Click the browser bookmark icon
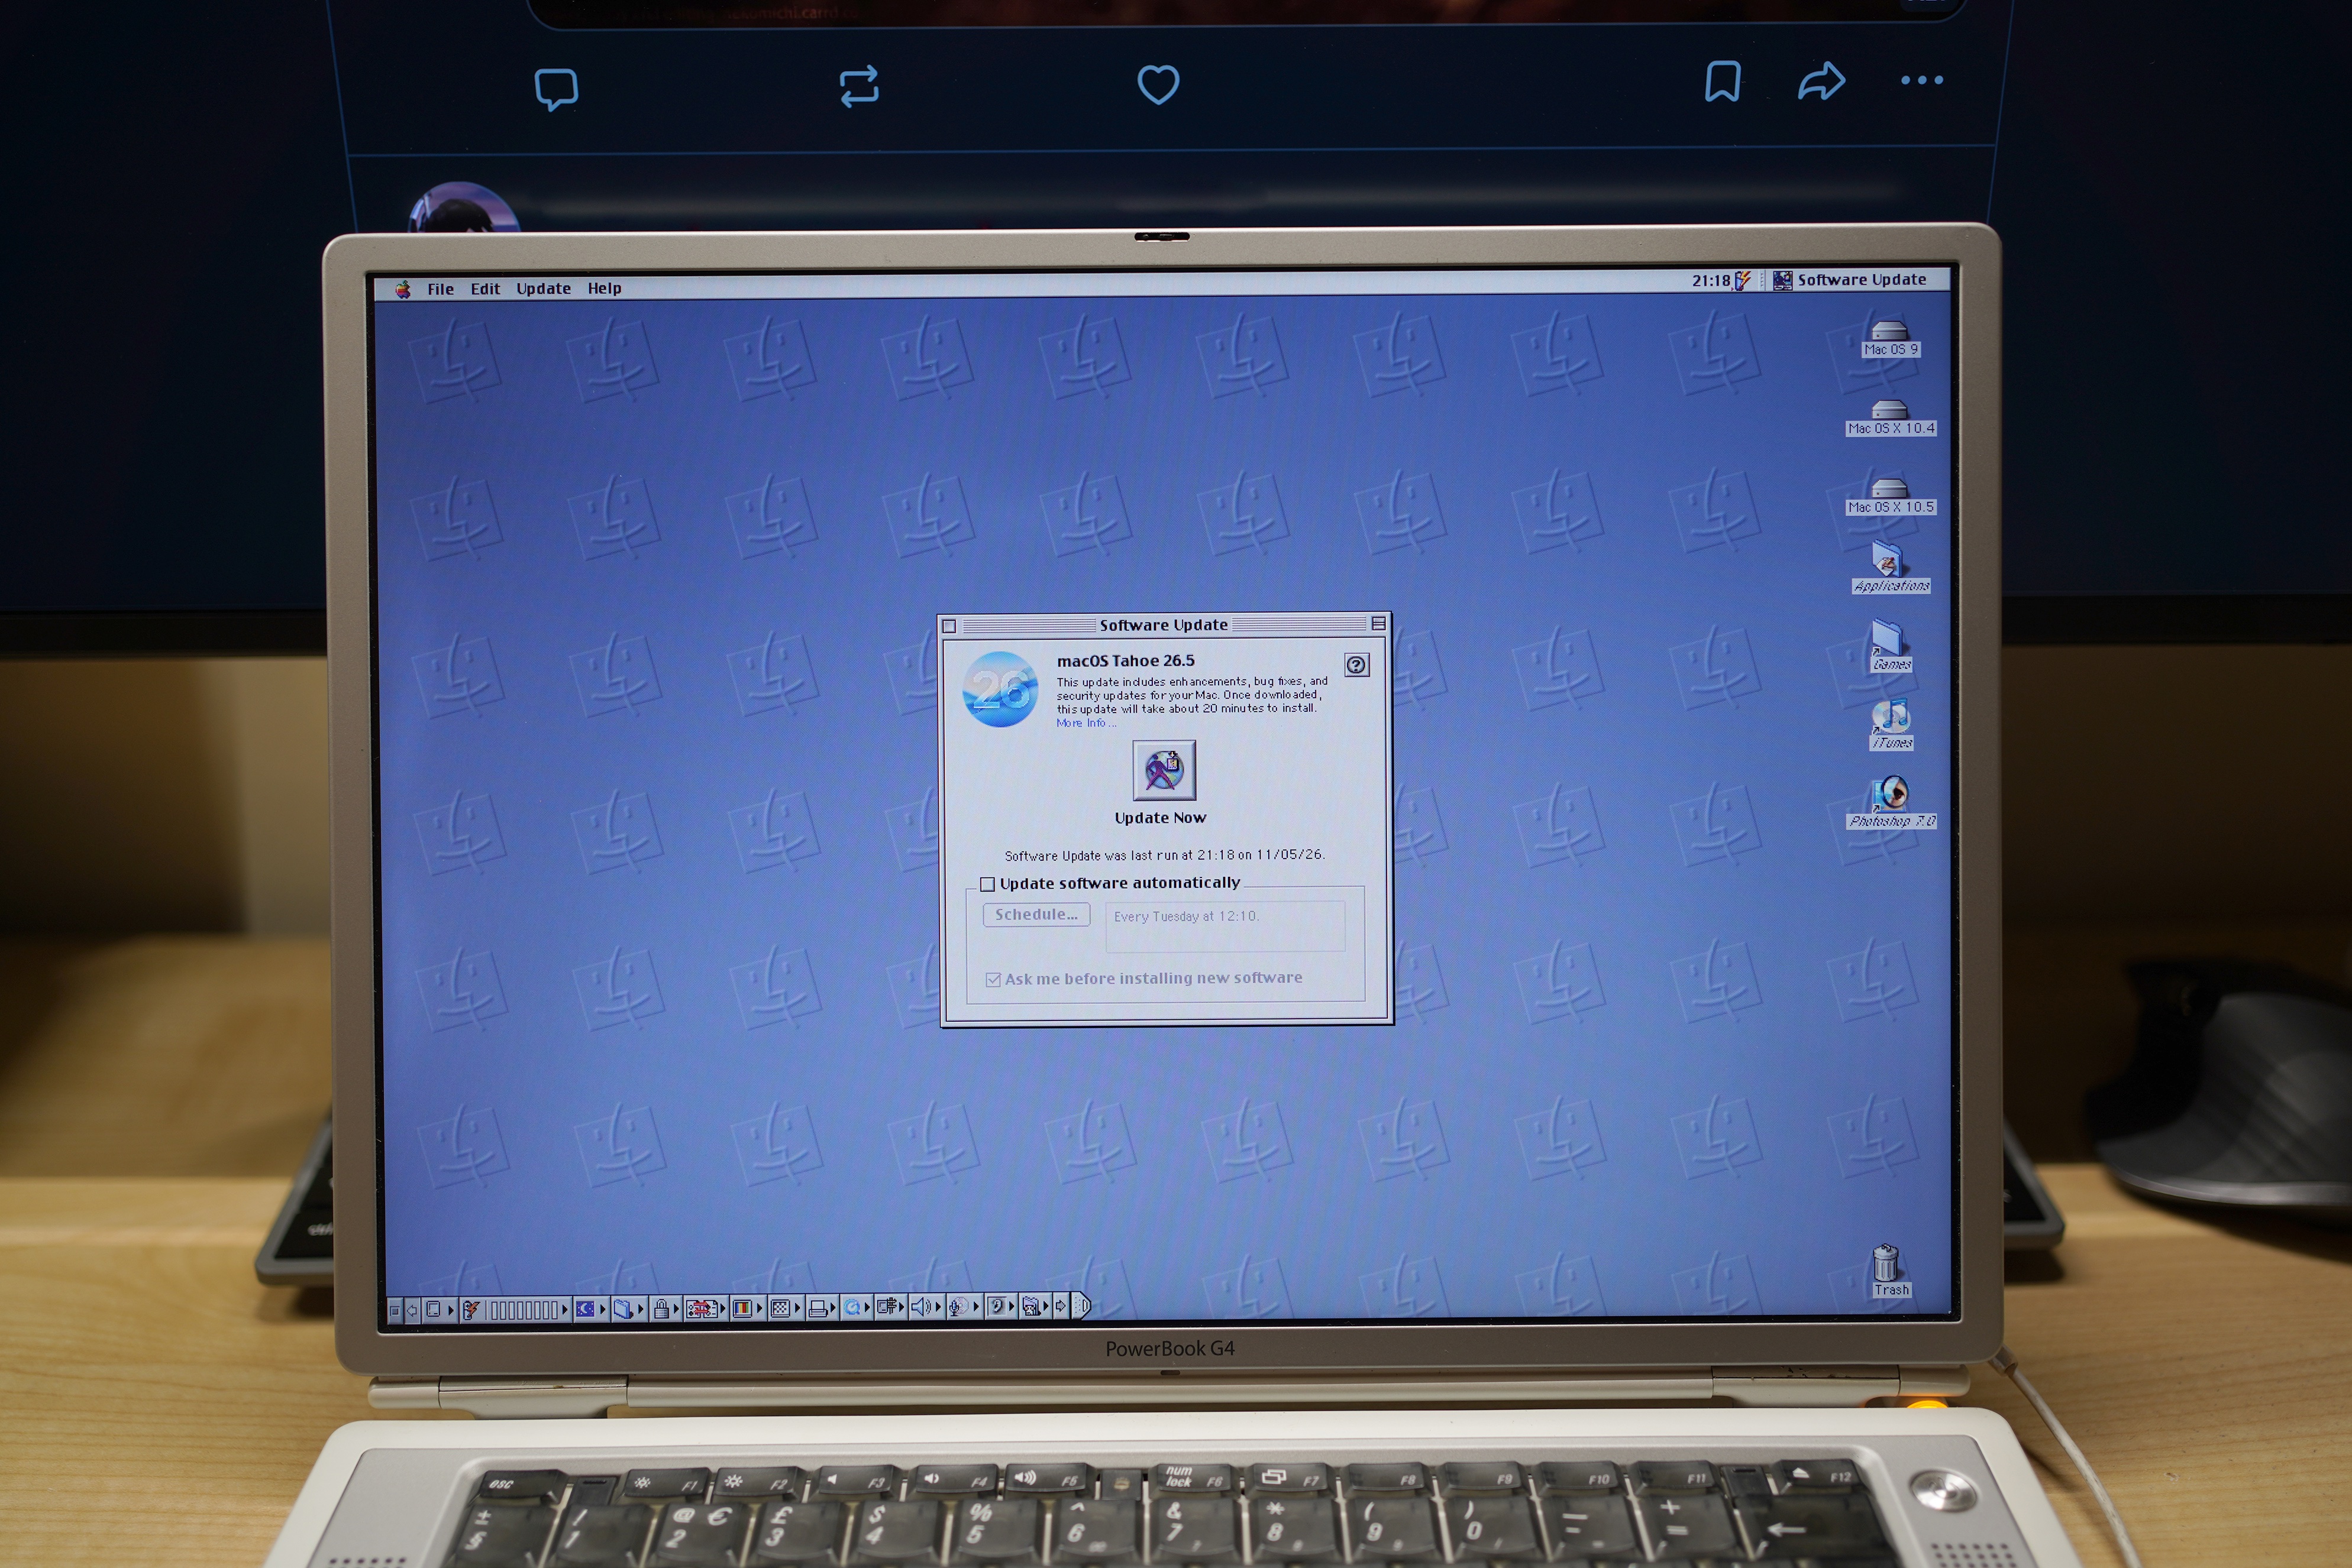 [x=1723, y=81]
